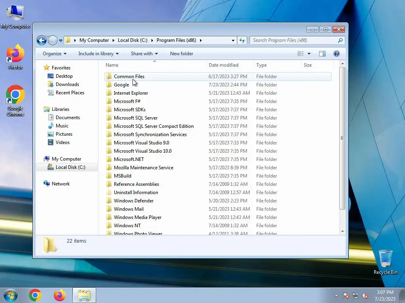Screen dimensions: 405x303
Task: Select Libraries in the navigation pane
Action: (60, 109)
